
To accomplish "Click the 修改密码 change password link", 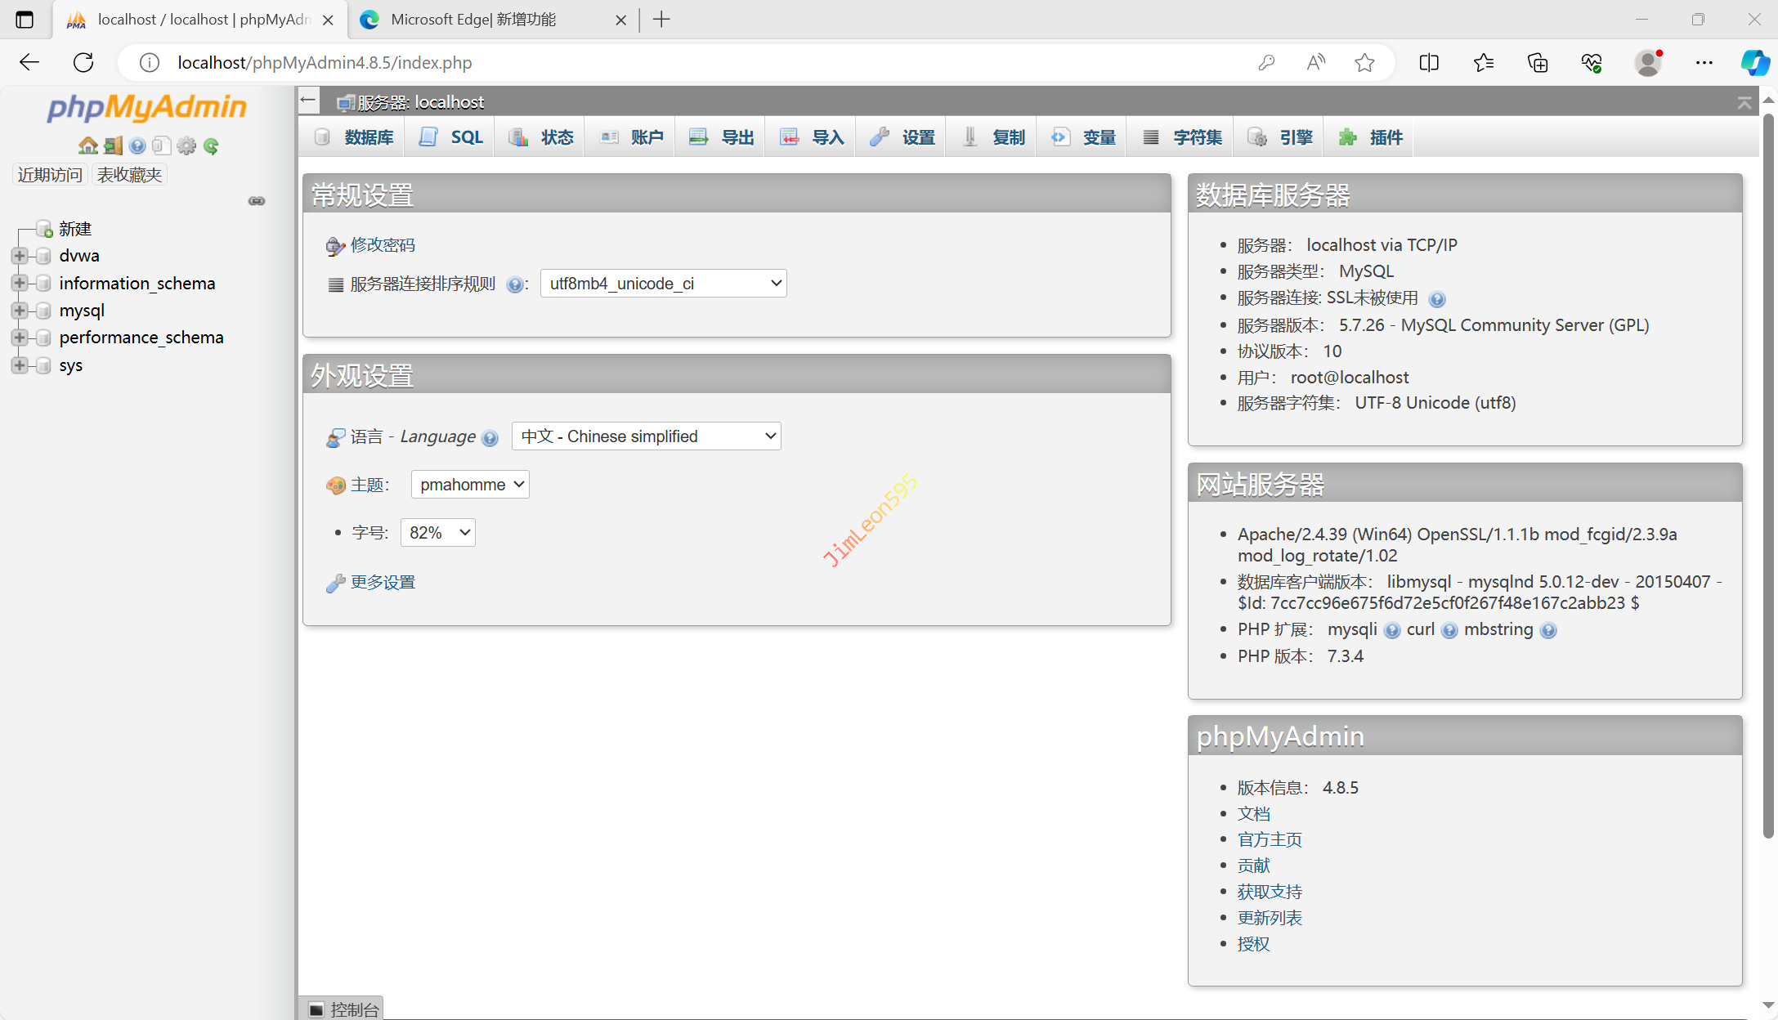I will (x=383, y=245).
